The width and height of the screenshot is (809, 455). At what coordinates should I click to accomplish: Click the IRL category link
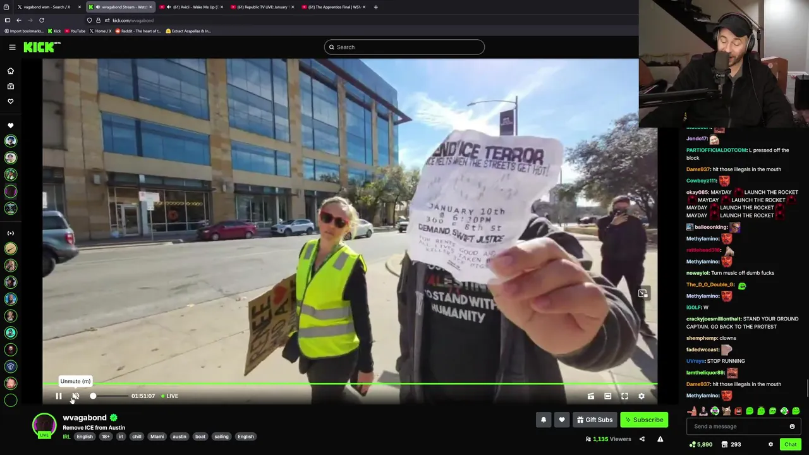[66, 437]
